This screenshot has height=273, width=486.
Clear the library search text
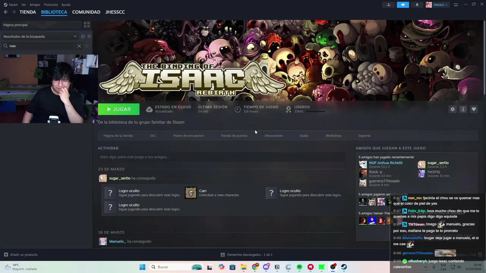point(79,46)
